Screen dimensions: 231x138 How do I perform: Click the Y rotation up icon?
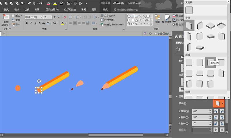216,118
